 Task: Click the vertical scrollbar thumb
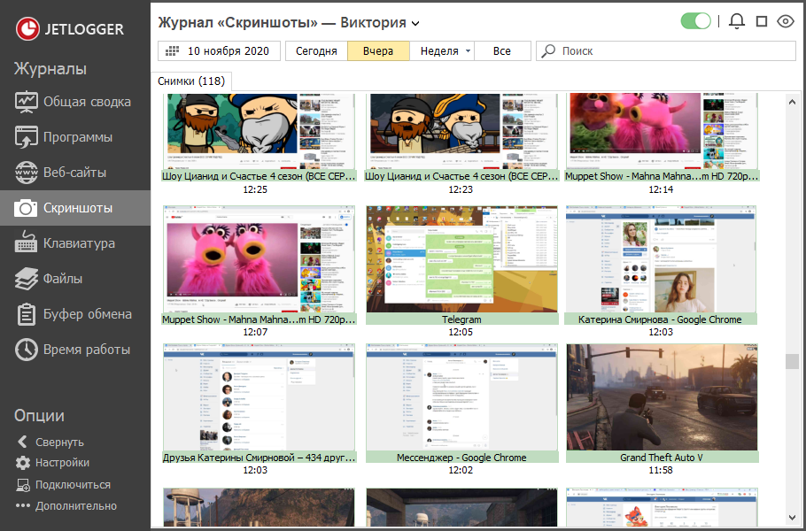click(792, 362)
